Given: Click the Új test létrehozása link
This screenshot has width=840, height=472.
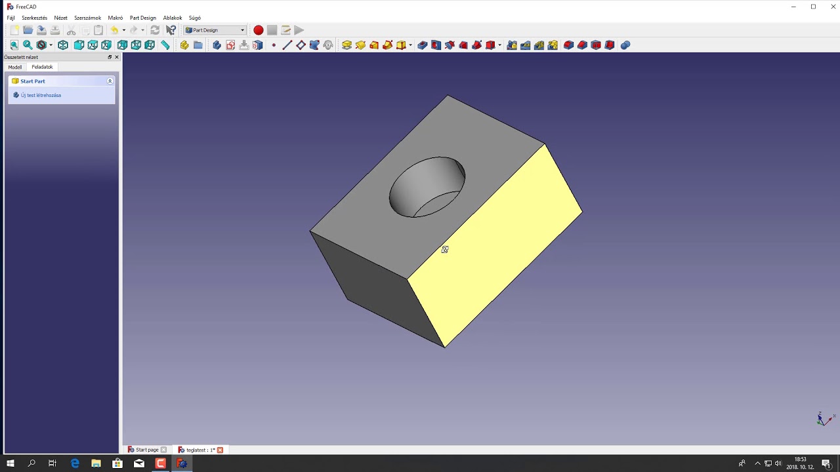Looking at the screenshot, I should point(41,95).
